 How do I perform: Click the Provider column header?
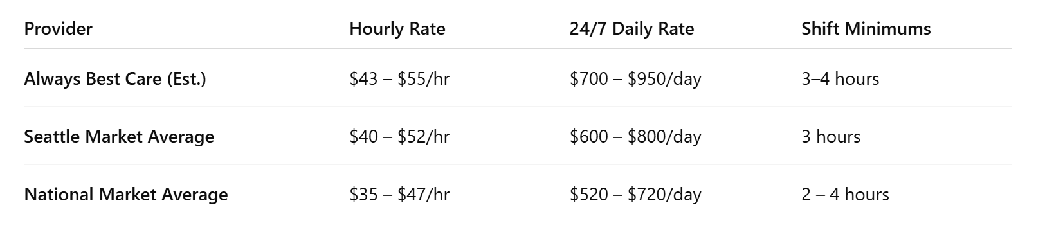(58, 29)
